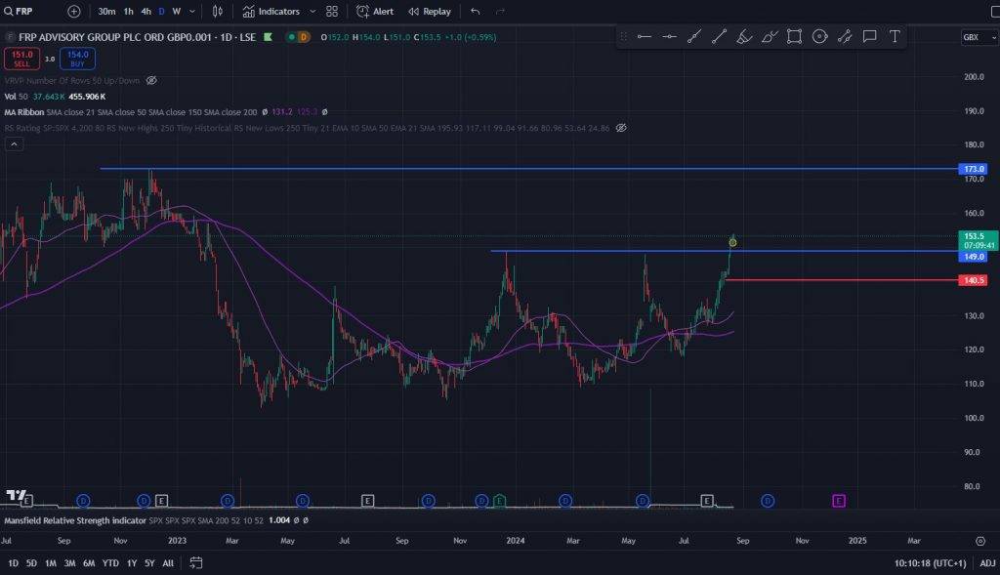Click the undo arrow
Viewport: 1000px width, 575px height.
[476, 12]
